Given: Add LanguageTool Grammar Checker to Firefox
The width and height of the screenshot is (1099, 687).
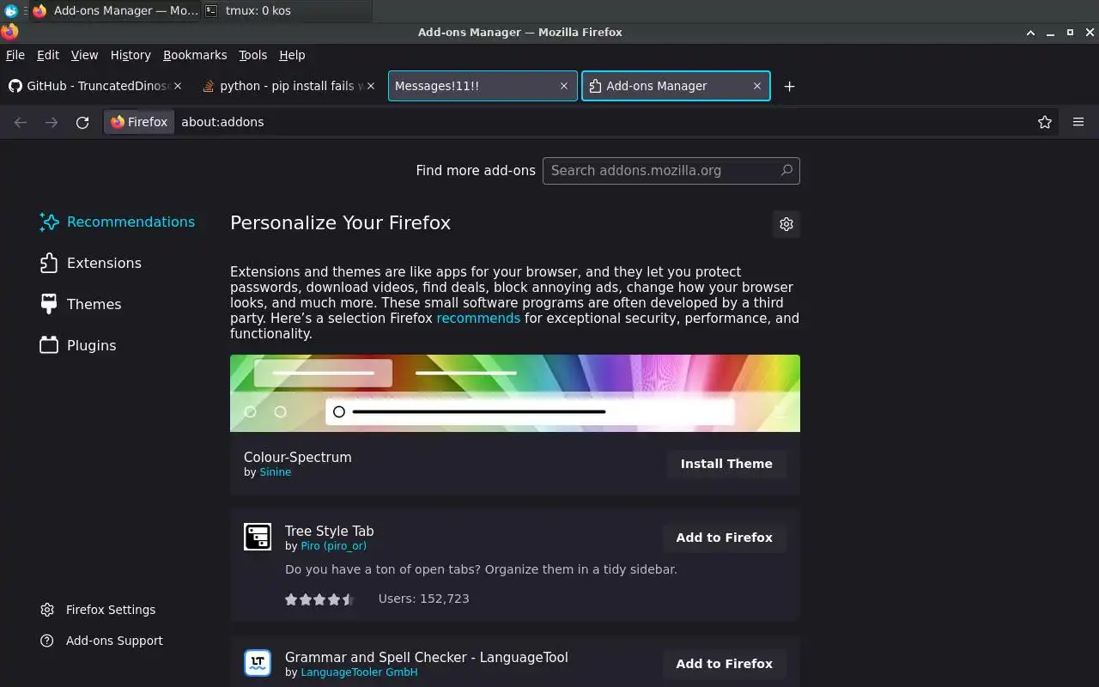Looking at the screenshot, I should coord(725,664).
